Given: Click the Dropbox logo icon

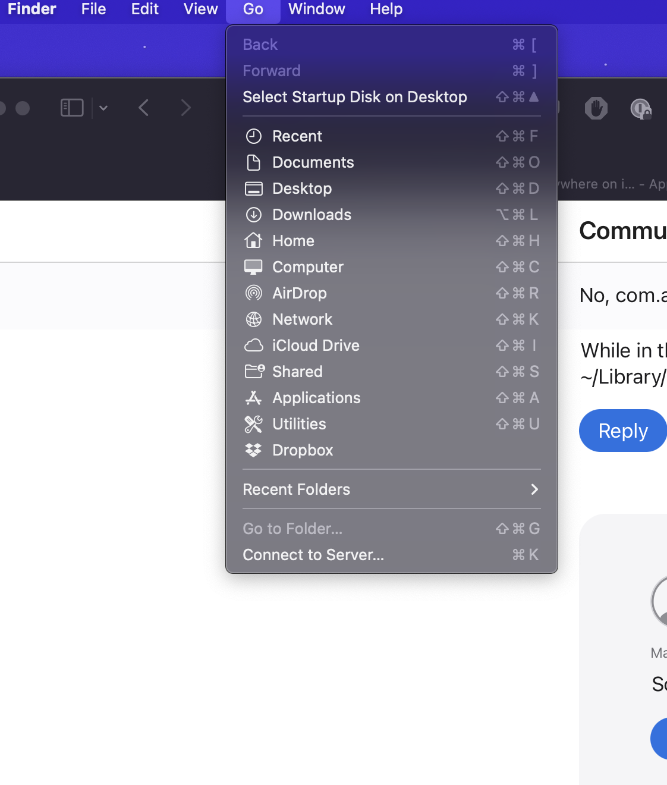Looking at the screenshot, I should (x=254, y=450).
